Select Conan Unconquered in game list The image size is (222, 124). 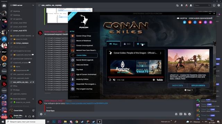pyautogui.click(x=84, y=45)
